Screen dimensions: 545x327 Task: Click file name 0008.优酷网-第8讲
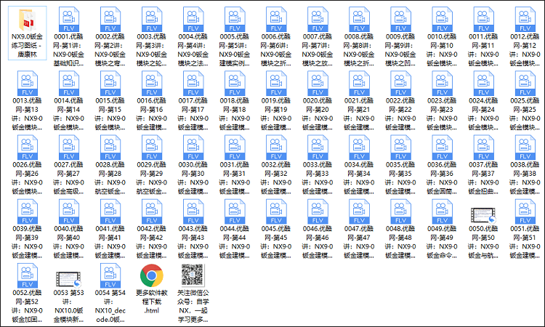359,49
